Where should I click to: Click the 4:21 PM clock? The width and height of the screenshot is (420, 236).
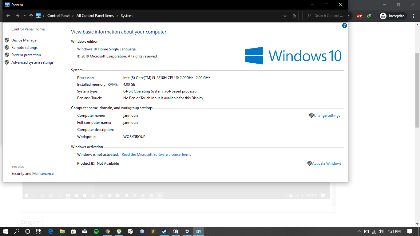point(394,231)
